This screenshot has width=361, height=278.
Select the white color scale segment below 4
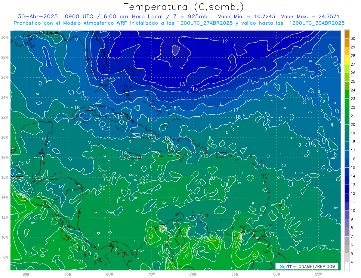point(347,267)
